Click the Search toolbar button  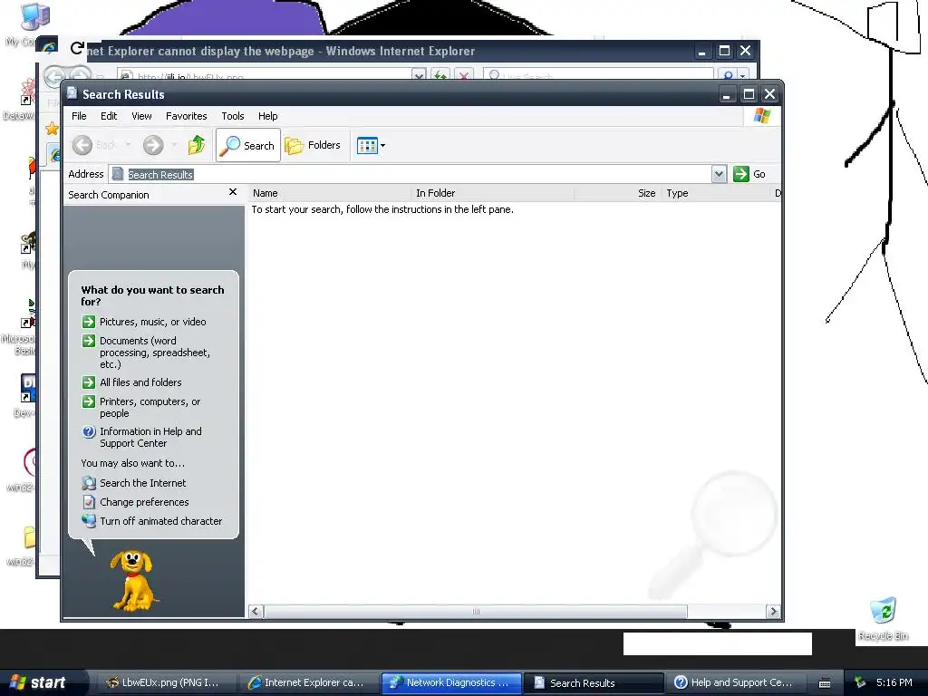point(248,145)
